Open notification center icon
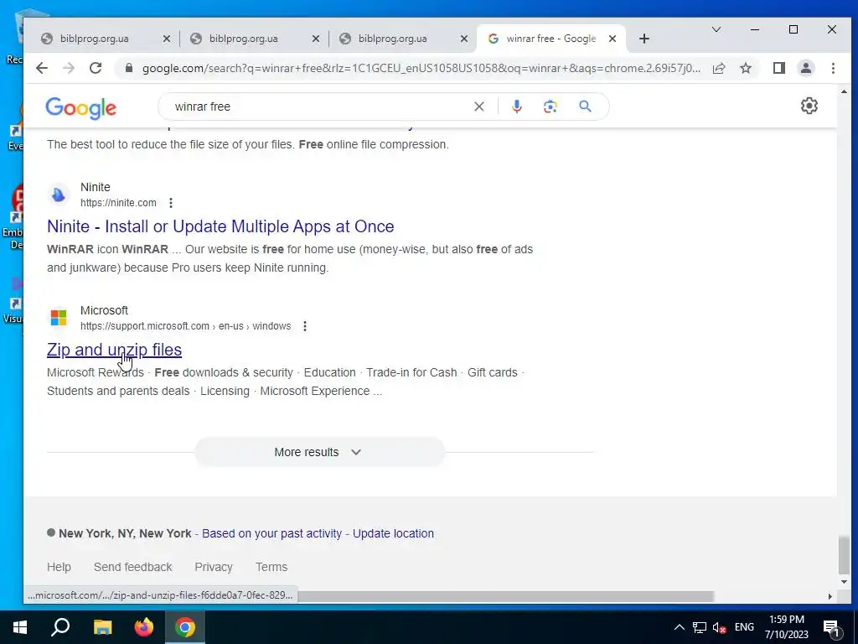 pos(832,628)
